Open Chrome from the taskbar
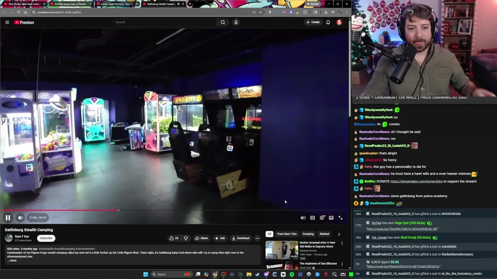This screenshot has height=279, width=497. [215, 274]
